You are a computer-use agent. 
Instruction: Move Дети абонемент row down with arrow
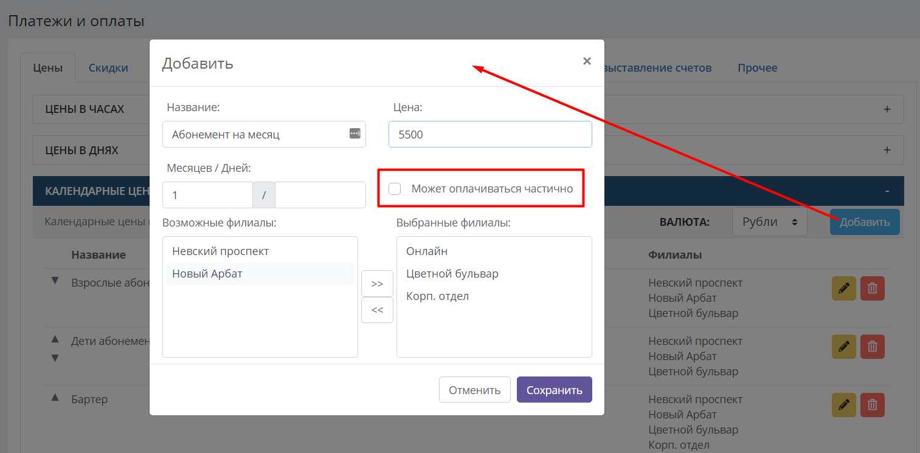[55, 358]
